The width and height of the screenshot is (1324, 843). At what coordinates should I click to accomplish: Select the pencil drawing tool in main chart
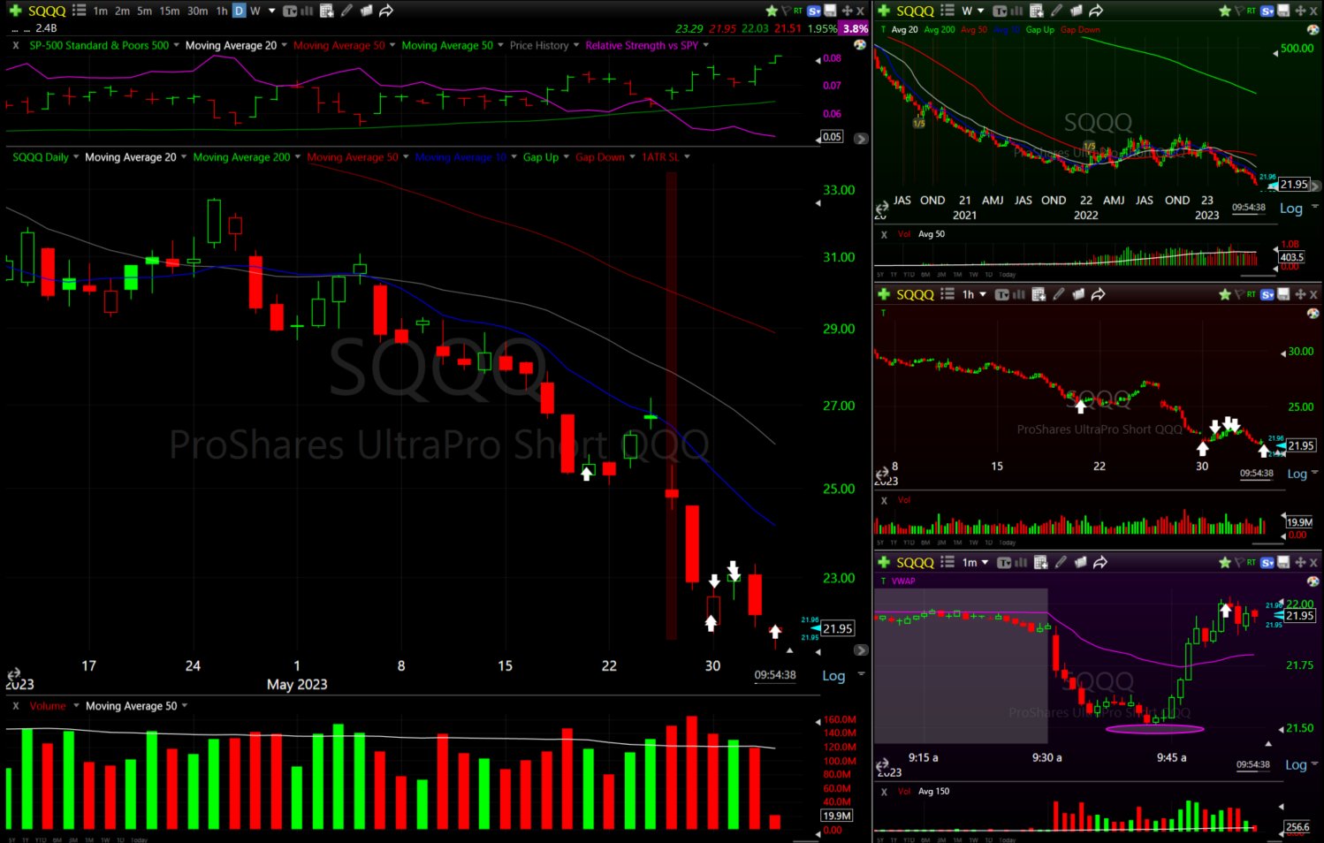346,11
